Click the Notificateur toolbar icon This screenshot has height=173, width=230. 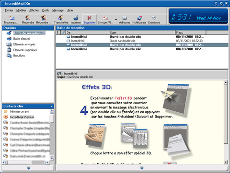139,20
